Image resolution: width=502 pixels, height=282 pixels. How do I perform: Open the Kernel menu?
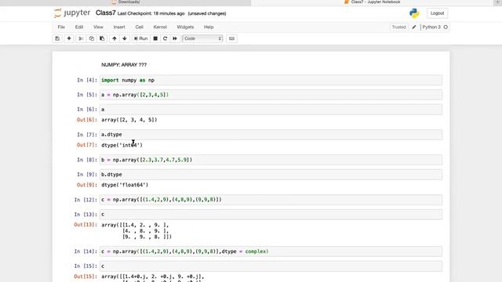tap(160, 27)
